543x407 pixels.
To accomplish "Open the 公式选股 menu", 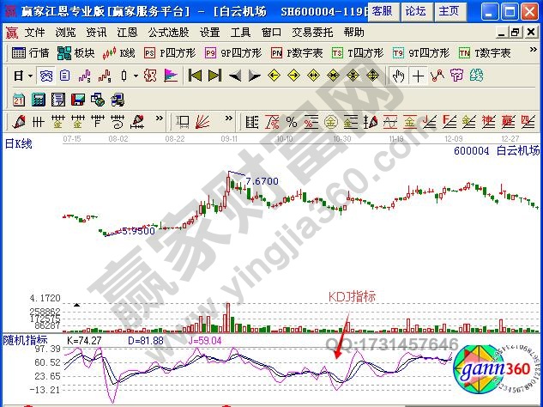I will [x=170, y=32].
